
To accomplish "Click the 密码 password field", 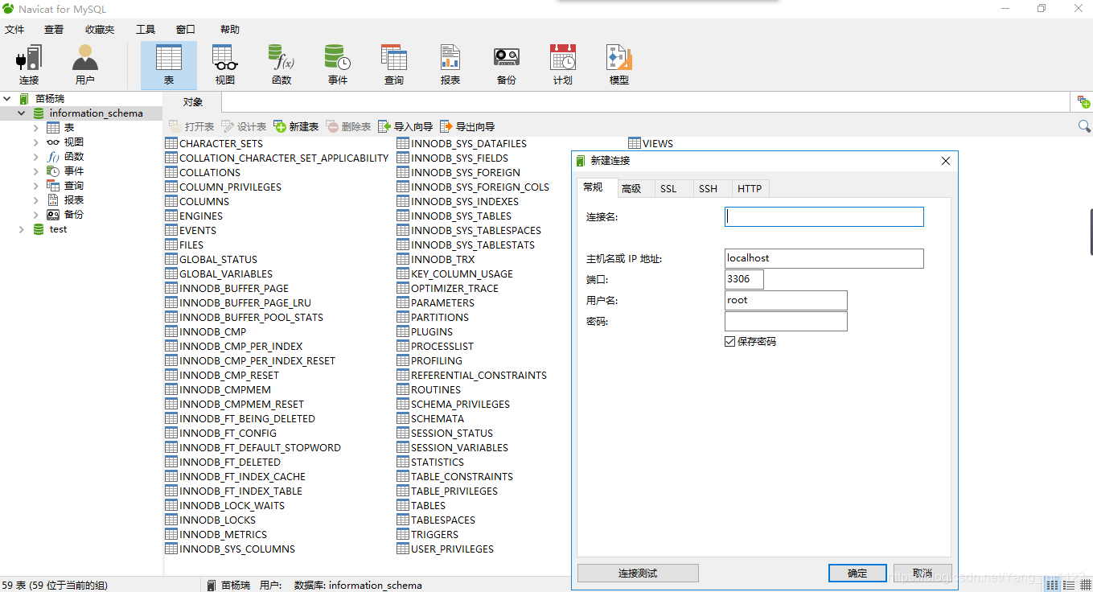I will pos(786,321).
